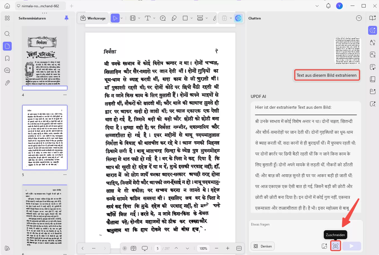Click the 100% zoom level field
Image resolution: width=379 pixels, height=255 pixels.
(x=203, y=248)
